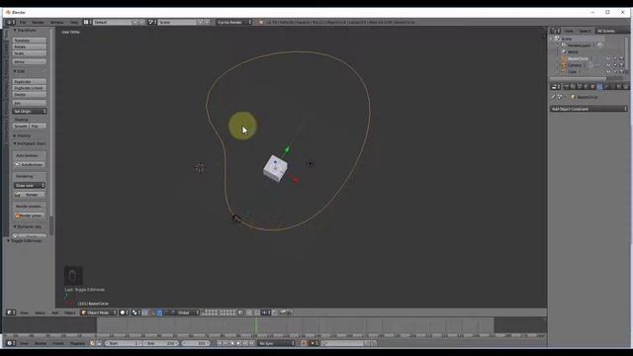Toggle renderability of Camera

pos(622,65)
